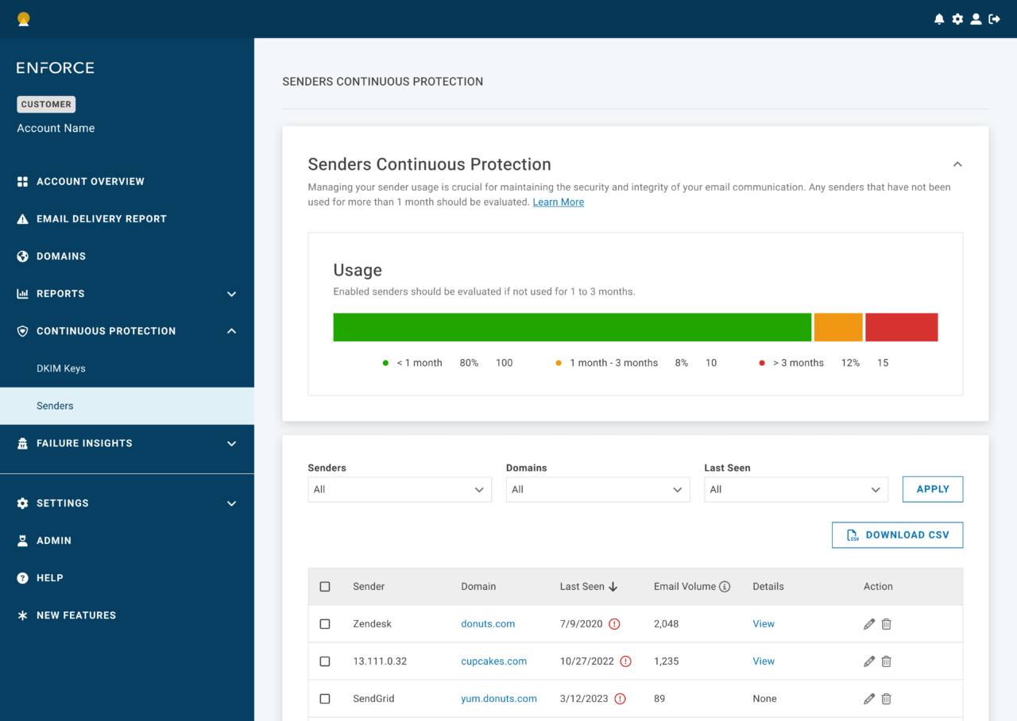Click the gear settings icon in top bar

[957, 19]
